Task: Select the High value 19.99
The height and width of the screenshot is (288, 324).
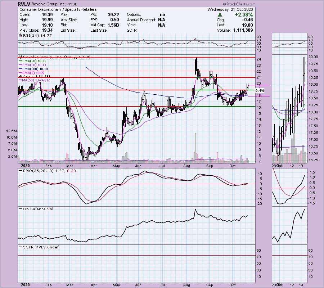Action: (47, 20)
